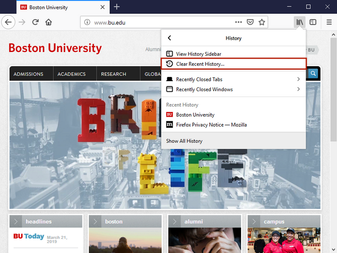Click the ADMISSIONS navigation link
337x253 pixels.
tap(29, 74)
